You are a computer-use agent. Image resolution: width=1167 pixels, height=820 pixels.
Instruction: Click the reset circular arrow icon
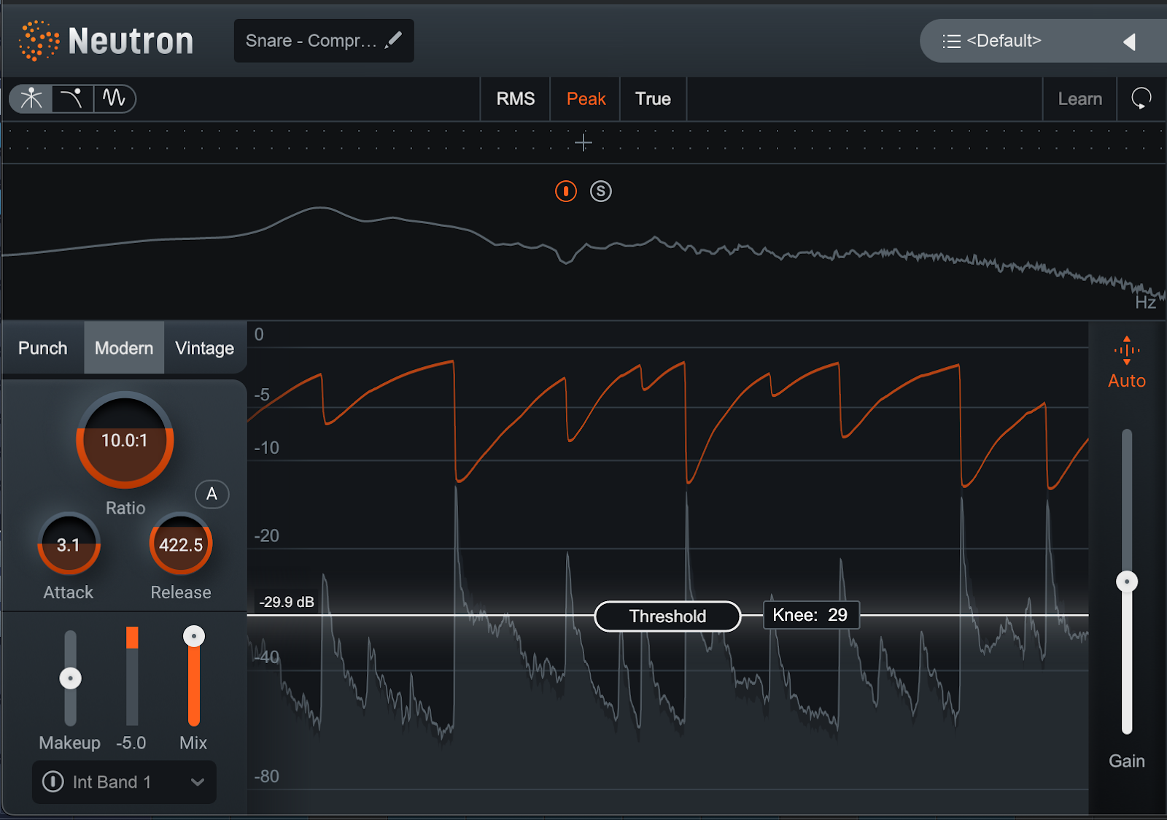(1141, 98)
